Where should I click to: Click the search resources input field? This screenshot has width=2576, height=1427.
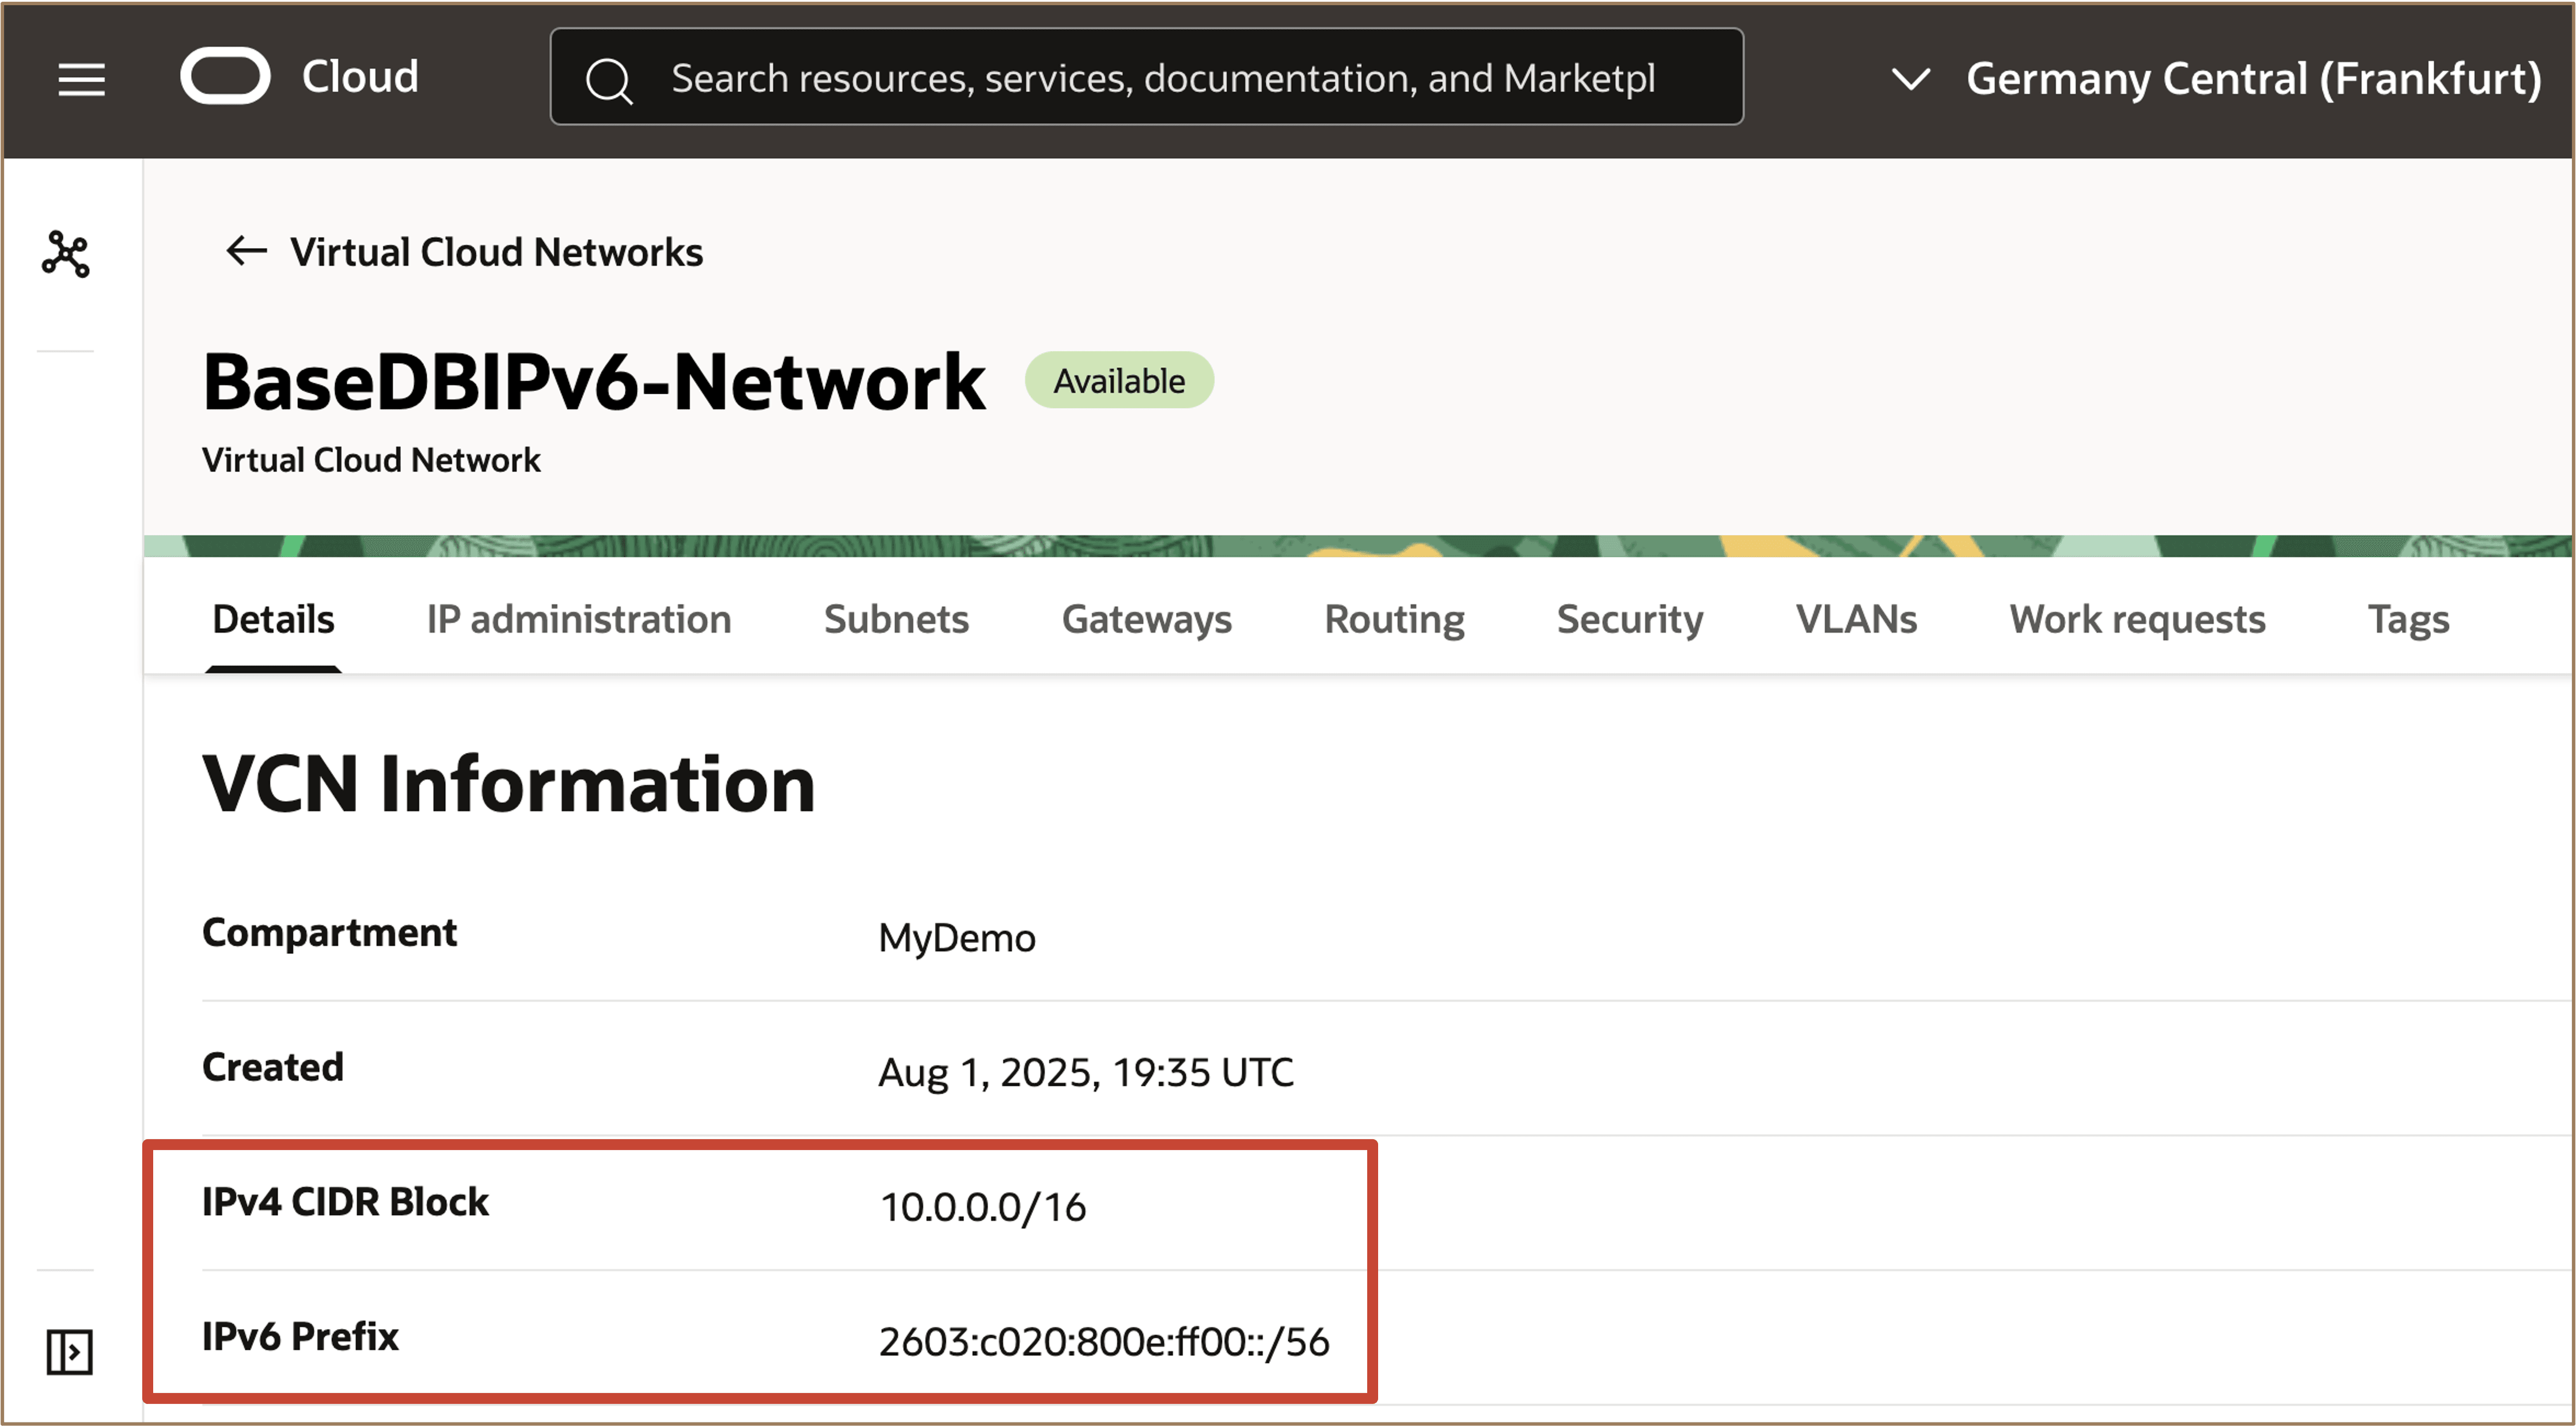click(x=1162, y=78)
